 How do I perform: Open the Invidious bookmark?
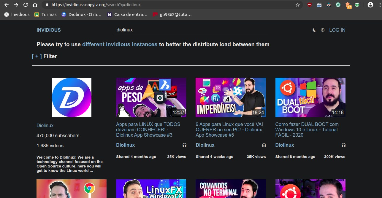click(17, 14)
